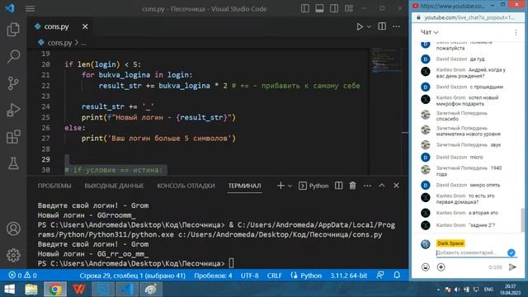Open the Extensions view
528x297 pixels.
pos(13,137)
